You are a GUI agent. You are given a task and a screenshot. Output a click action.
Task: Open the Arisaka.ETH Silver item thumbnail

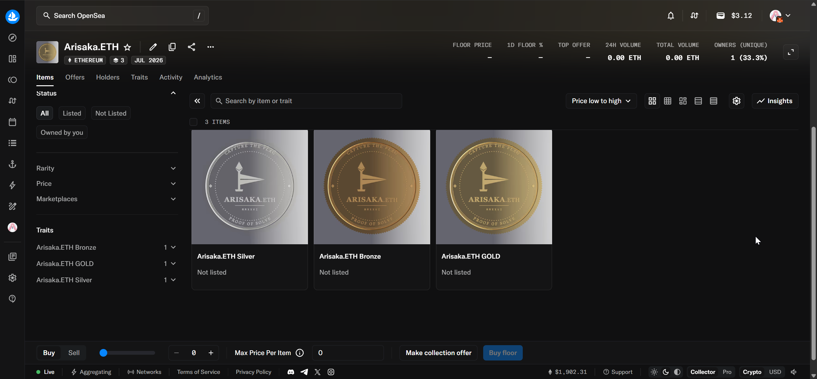[250, 187]
